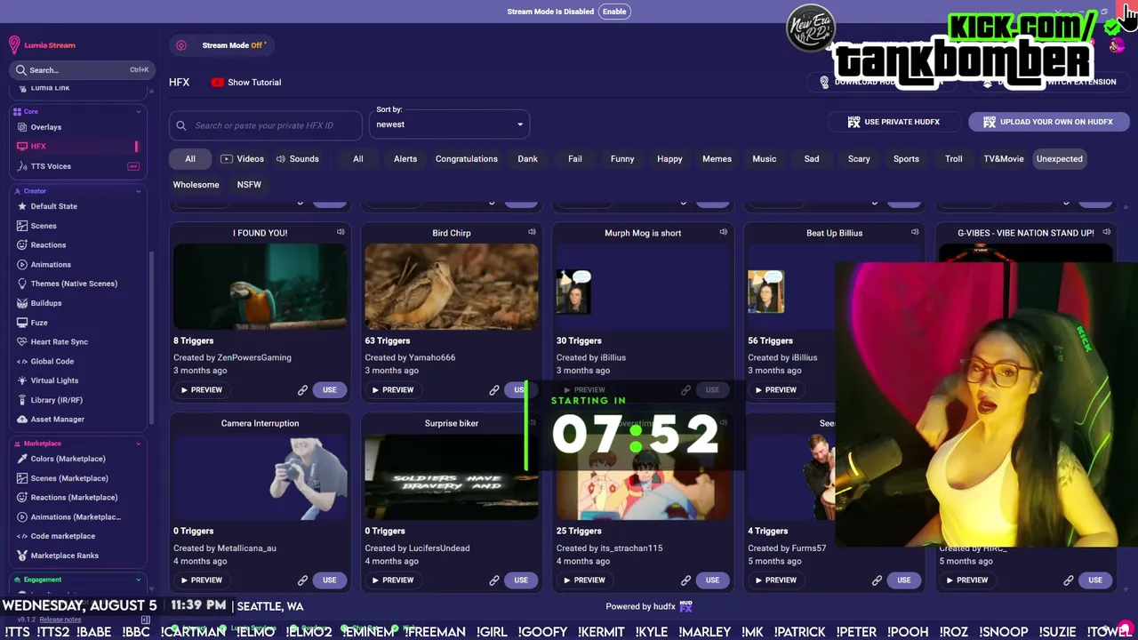The height and width of the screenshot is (640, 1138).
Task: Filter by Sounds type
Action: click(297, 159)
